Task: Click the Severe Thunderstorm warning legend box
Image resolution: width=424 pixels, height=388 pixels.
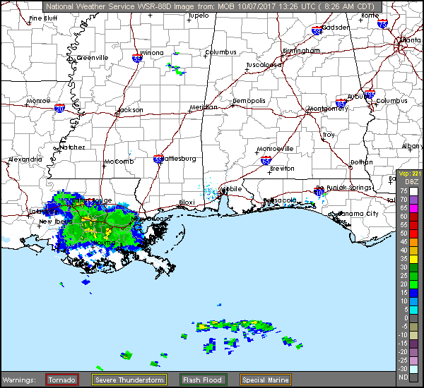Action: click(x=129, y=380)
